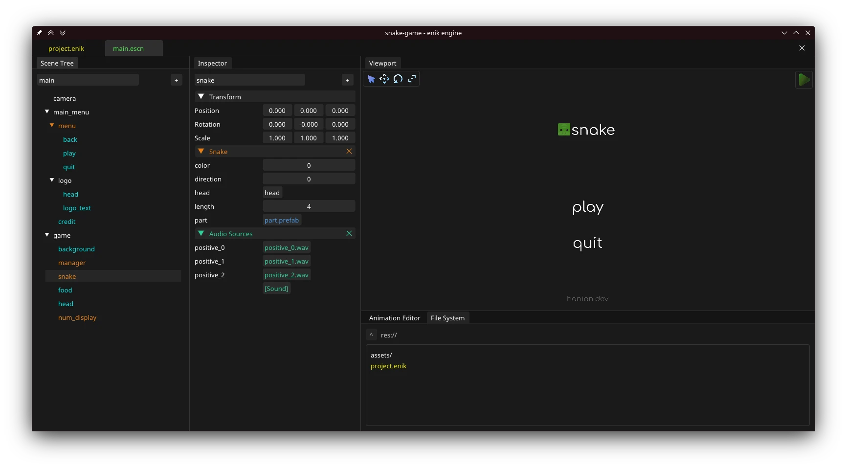Toggle the window pin icon
This screenshot has width=847, height=469.
click(39, 33)
